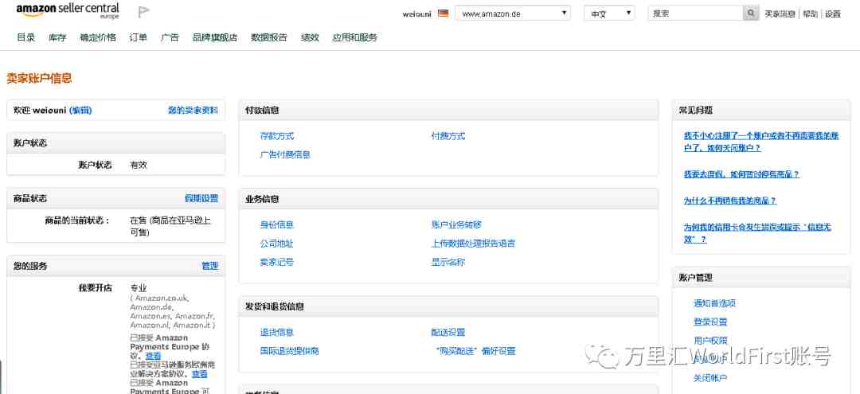
Task: Open the FAQ about credit card 信息无效 errors
Action: coord(757,233)
